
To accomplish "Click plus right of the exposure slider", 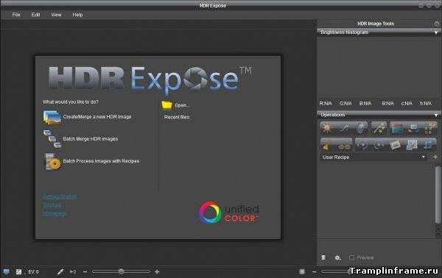I will 157,272.
